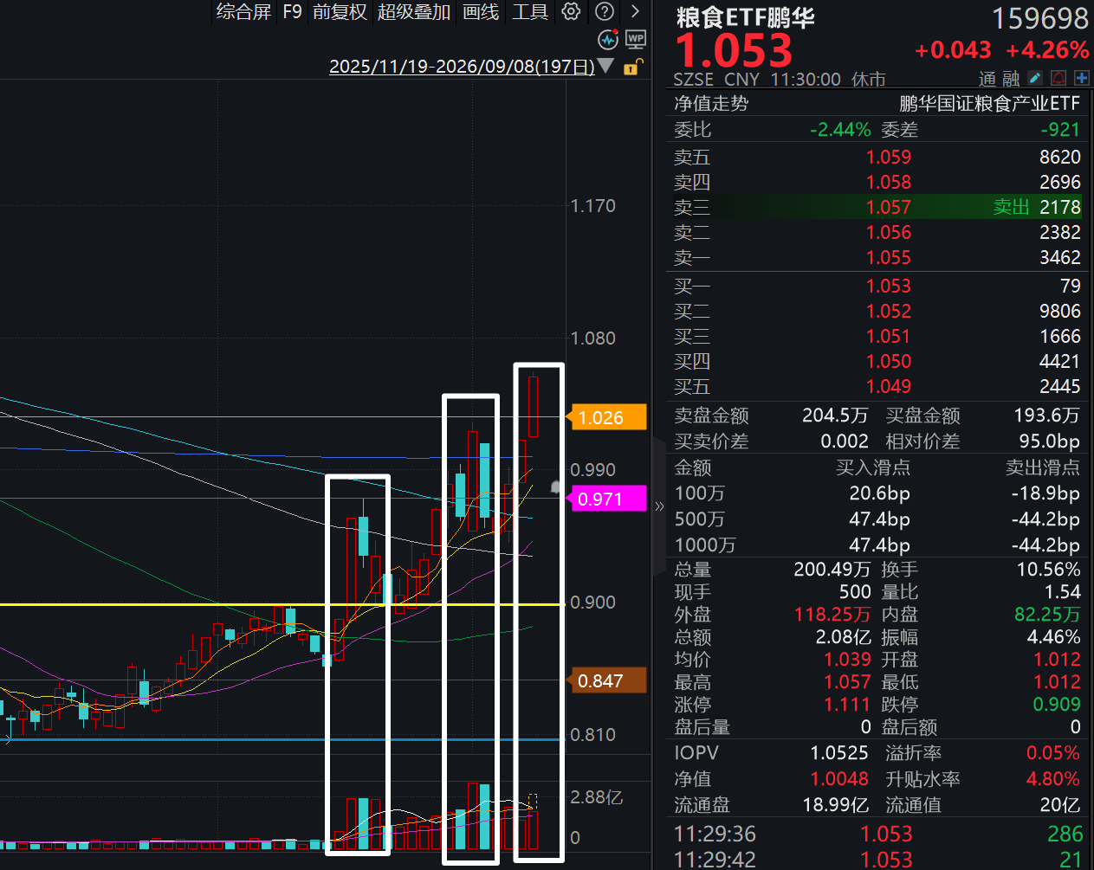Click the 卖盘金额 value 204.5万
This screenshot has width=1094, height=870.
click(x=834, y=416)
